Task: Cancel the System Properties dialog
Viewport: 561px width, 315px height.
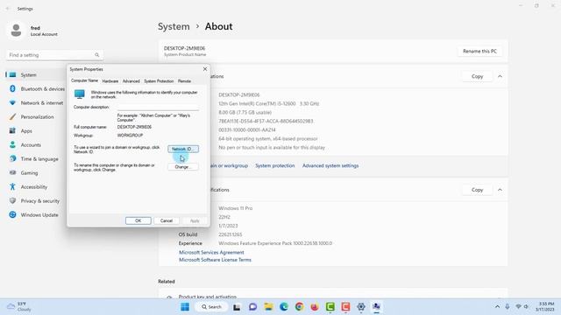Action: click(x=167, y=220)
